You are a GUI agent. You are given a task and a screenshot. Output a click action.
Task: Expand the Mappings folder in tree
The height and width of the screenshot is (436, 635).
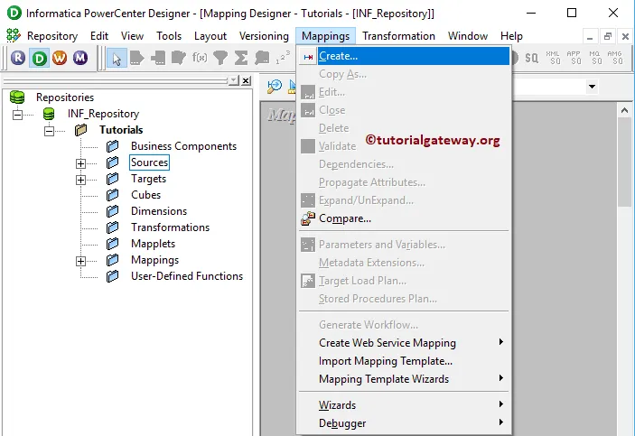80,261
